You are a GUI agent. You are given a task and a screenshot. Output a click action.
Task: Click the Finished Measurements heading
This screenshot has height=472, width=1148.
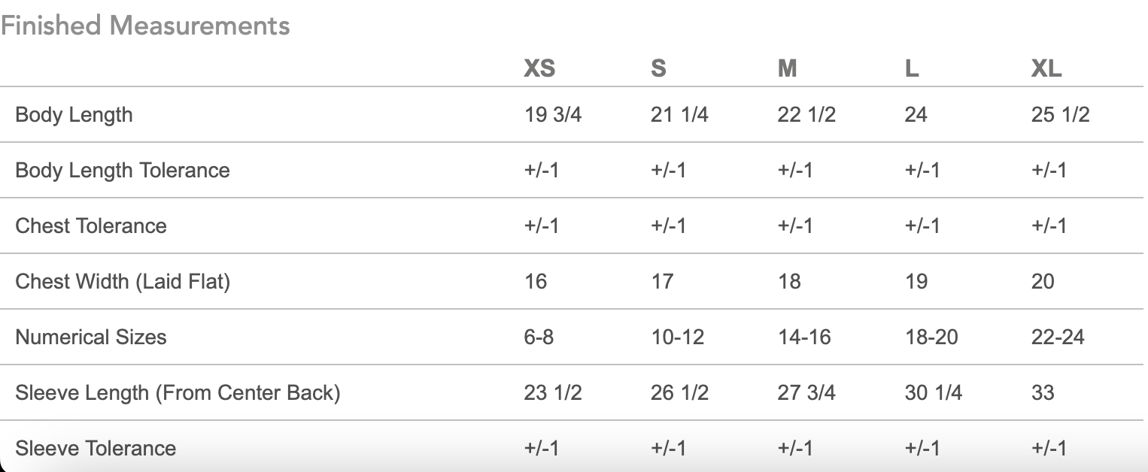tap(145, 26)
